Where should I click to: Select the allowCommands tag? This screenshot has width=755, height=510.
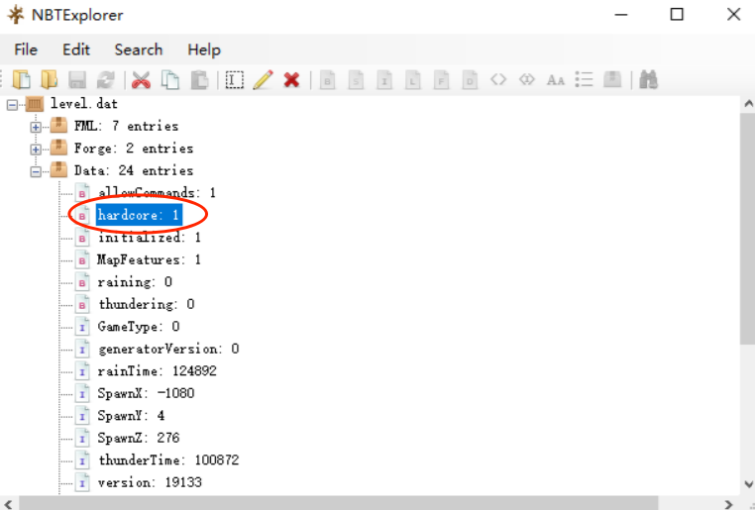click(156, 192)
